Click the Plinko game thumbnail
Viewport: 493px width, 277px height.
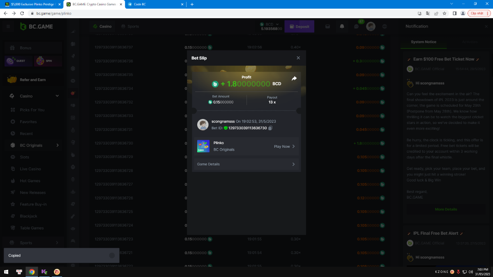(x=203, y=146)
